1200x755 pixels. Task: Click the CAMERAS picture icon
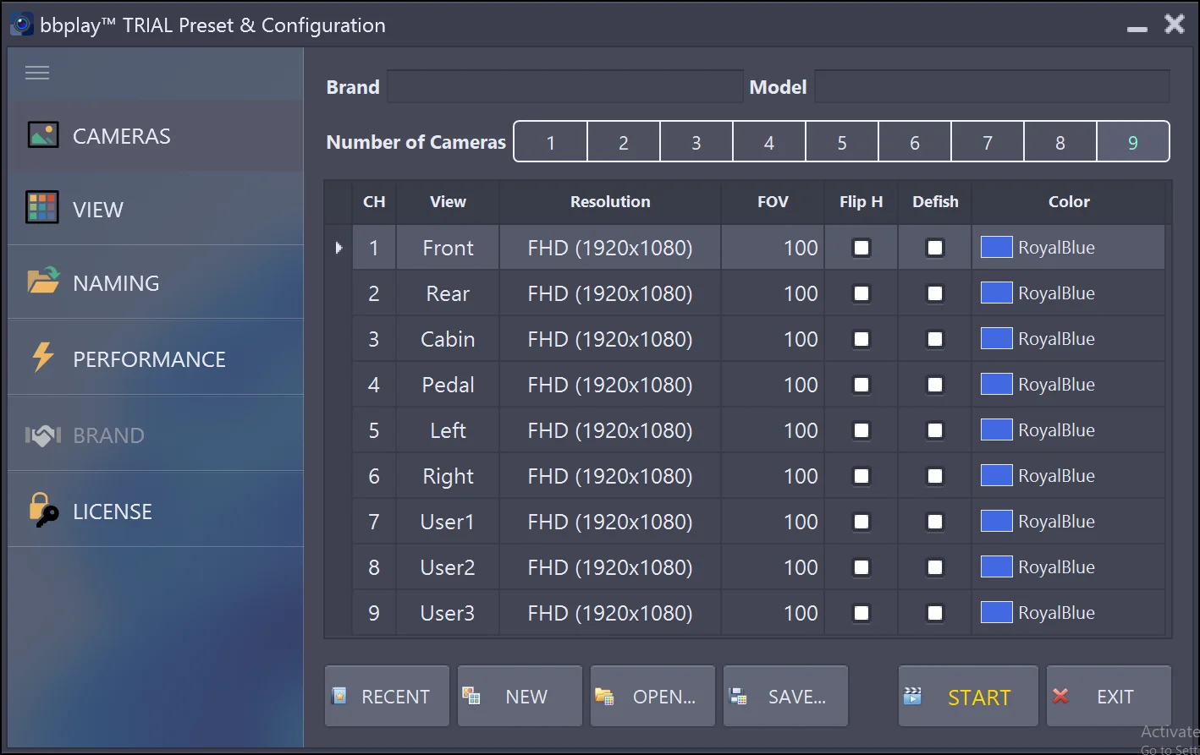click(43, 135)
